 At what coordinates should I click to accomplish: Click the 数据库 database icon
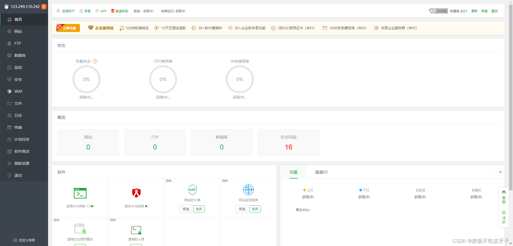click(x=9, y=55)
